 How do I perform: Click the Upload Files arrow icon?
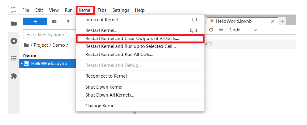[x=68, y=22]
